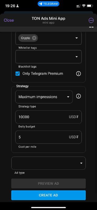Viewport: 97px width, 210px height.
Task: Expand the Blacklist tags dropdown
Action: click(48, 57)
